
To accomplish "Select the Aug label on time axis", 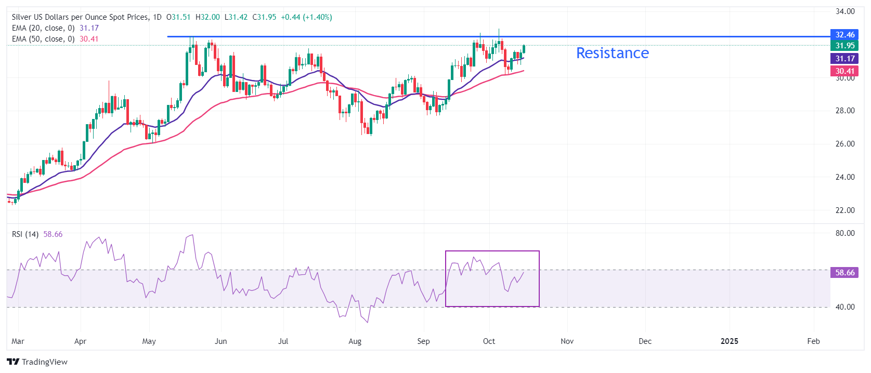I will [x=355, y=341].
